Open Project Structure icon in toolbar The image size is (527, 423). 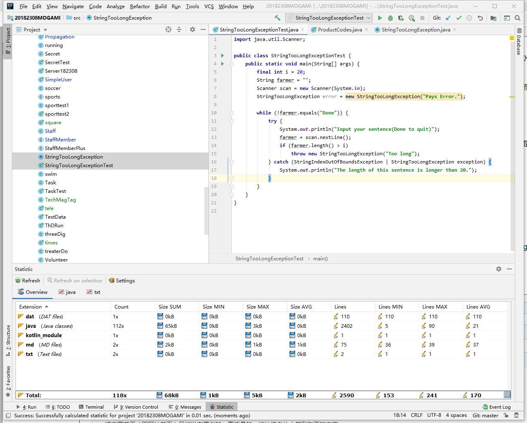coord(493,18)
